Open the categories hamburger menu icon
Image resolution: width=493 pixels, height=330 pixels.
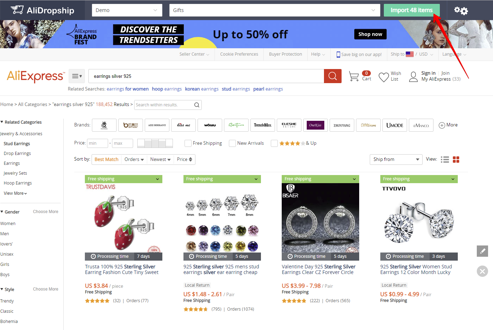(x=77, y=76)
